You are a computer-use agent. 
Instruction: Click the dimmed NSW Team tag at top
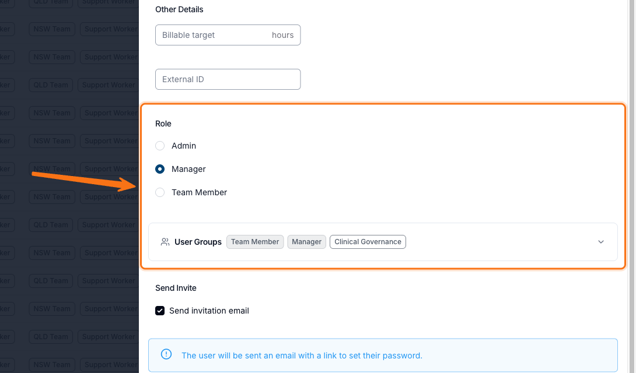52,29
